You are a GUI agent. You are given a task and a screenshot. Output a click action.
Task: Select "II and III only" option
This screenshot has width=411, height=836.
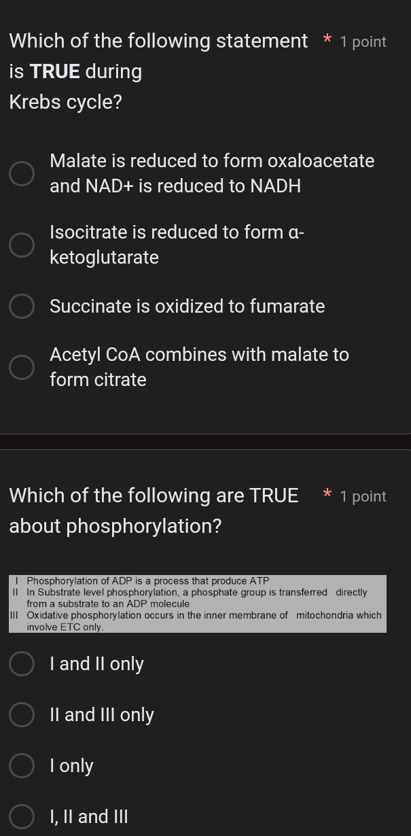pos(21,714)
